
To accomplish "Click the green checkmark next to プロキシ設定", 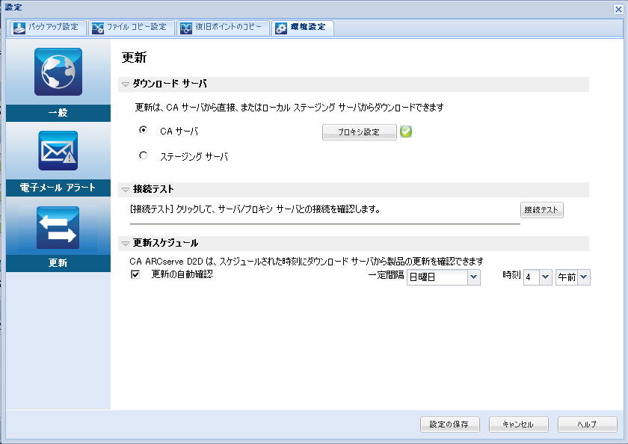I will click(406, 132).
